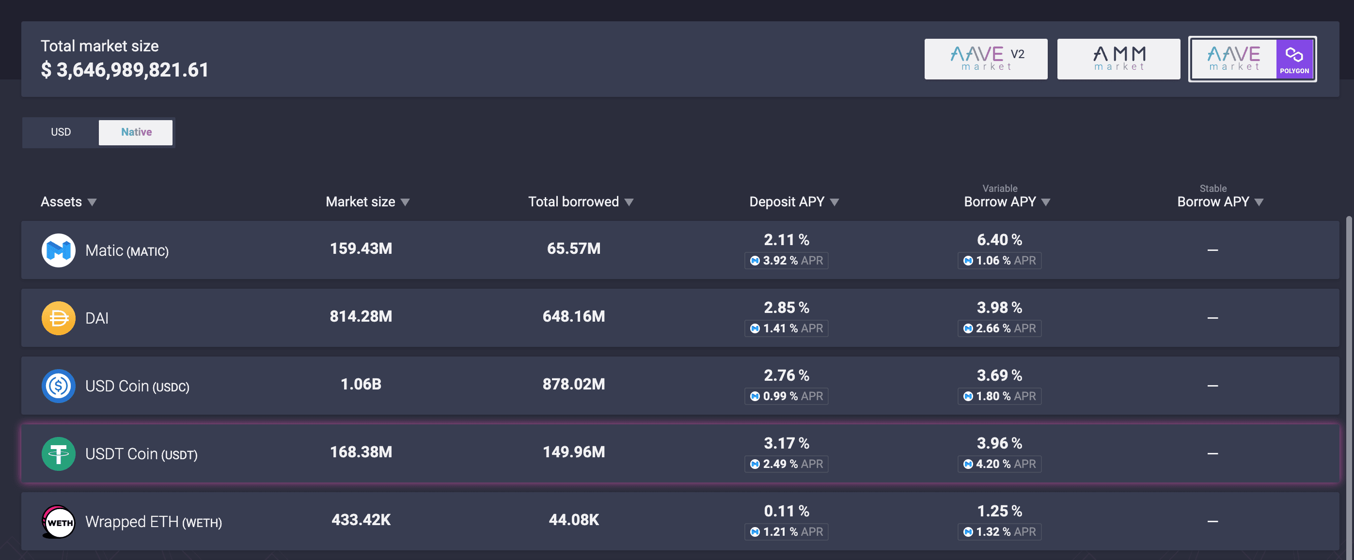Click the Matic token icon

point(58,250)
